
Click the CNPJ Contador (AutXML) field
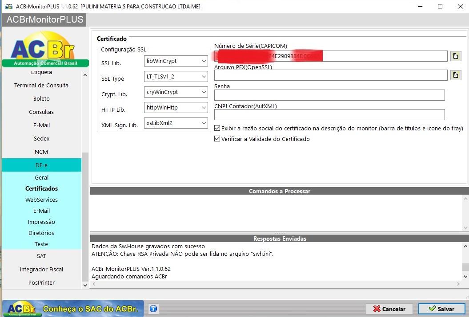click(x=329, y=114)
